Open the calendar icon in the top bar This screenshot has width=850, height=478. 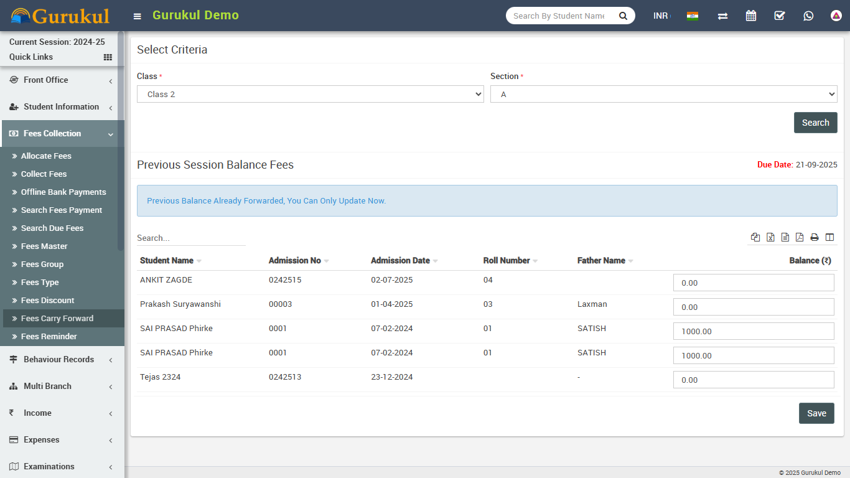click(751, 16)
